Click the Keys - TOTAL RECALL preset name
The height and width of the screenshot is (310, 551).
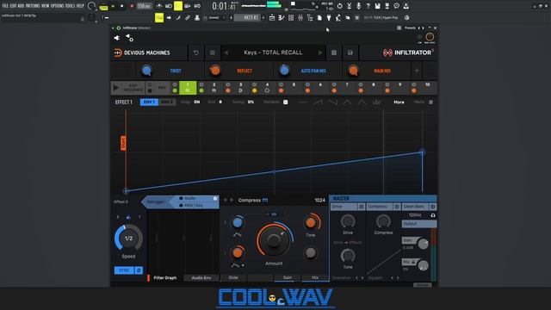[x=273, y=53]
